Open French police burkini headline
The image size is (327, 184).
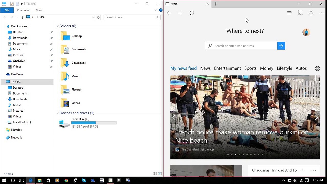tap(242, 136)
